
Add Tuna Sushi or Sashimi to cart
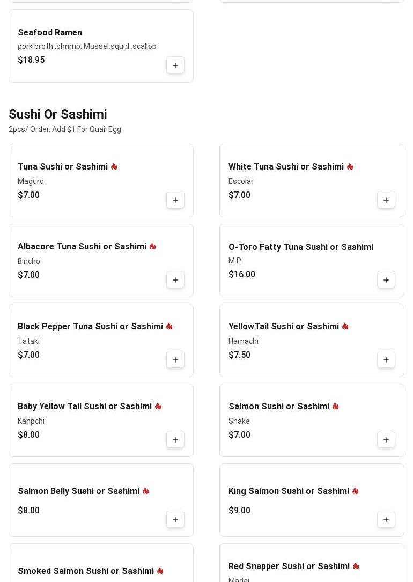click(175, 200)
